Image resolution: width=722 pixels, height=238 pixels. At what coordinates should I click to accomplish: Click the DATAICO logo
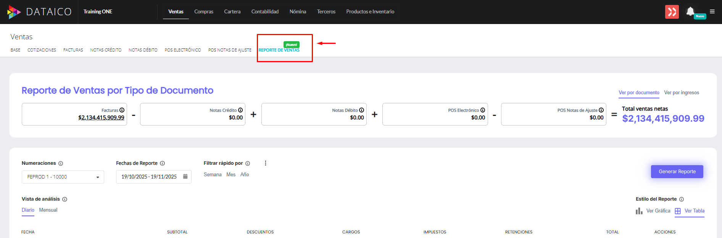pyautogui.click(x=39, y=12)
